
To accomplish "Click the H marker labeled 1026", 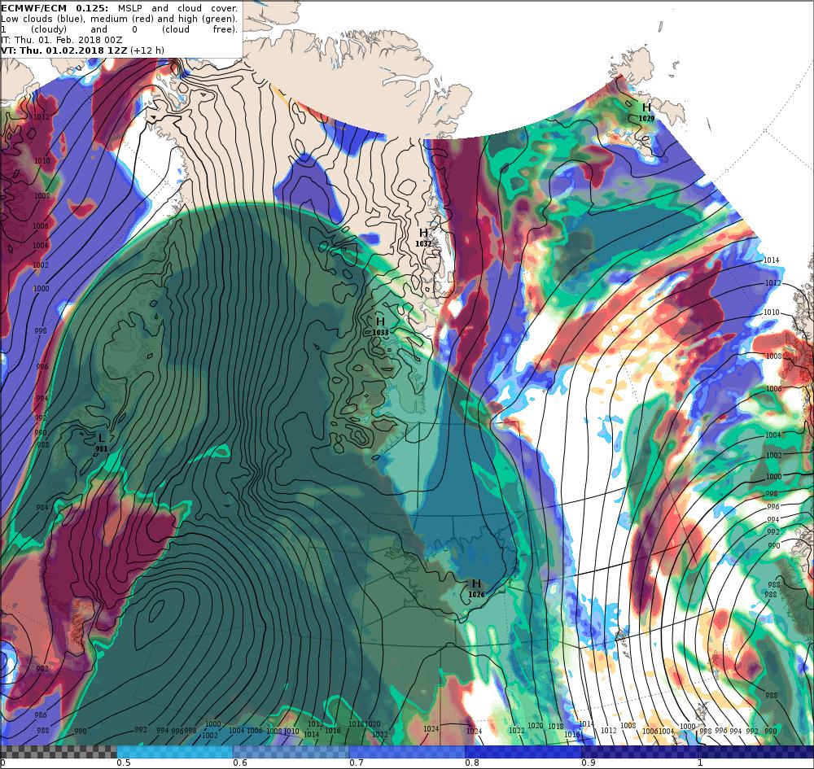I will point(476,588).
